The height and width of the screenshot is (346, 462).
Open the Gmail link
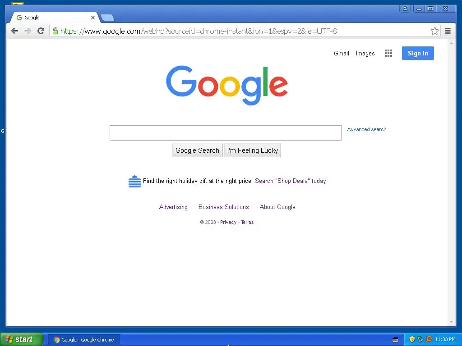[342, 53]
